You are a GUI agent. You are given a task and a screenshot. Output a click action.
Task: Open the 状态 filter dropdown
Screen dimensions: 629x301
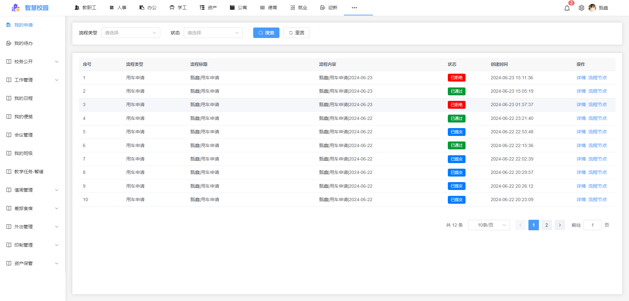tap(213, 33)
